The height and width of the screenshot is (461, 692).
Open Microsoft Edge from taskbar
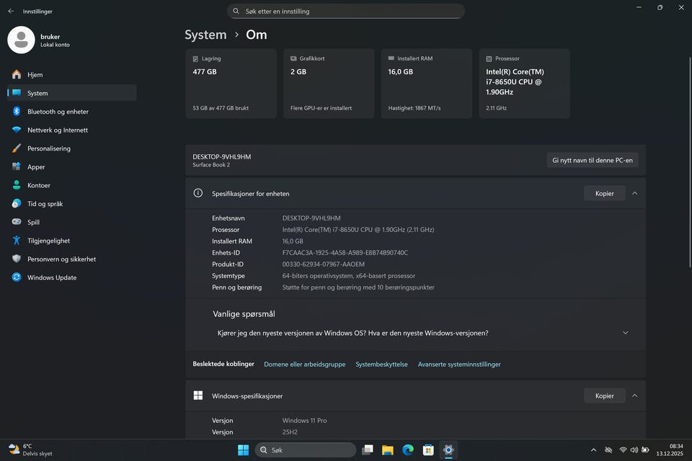point(408,450)
